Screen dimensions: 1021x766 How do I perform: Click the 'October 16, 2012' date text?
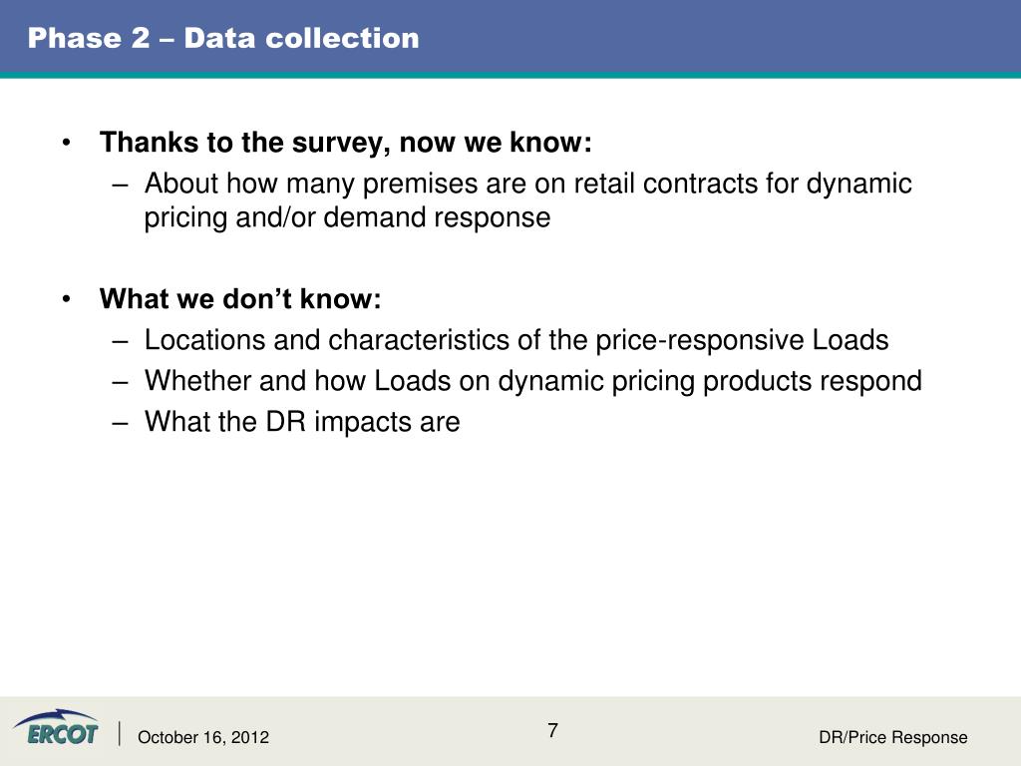(x=203, y=737)
